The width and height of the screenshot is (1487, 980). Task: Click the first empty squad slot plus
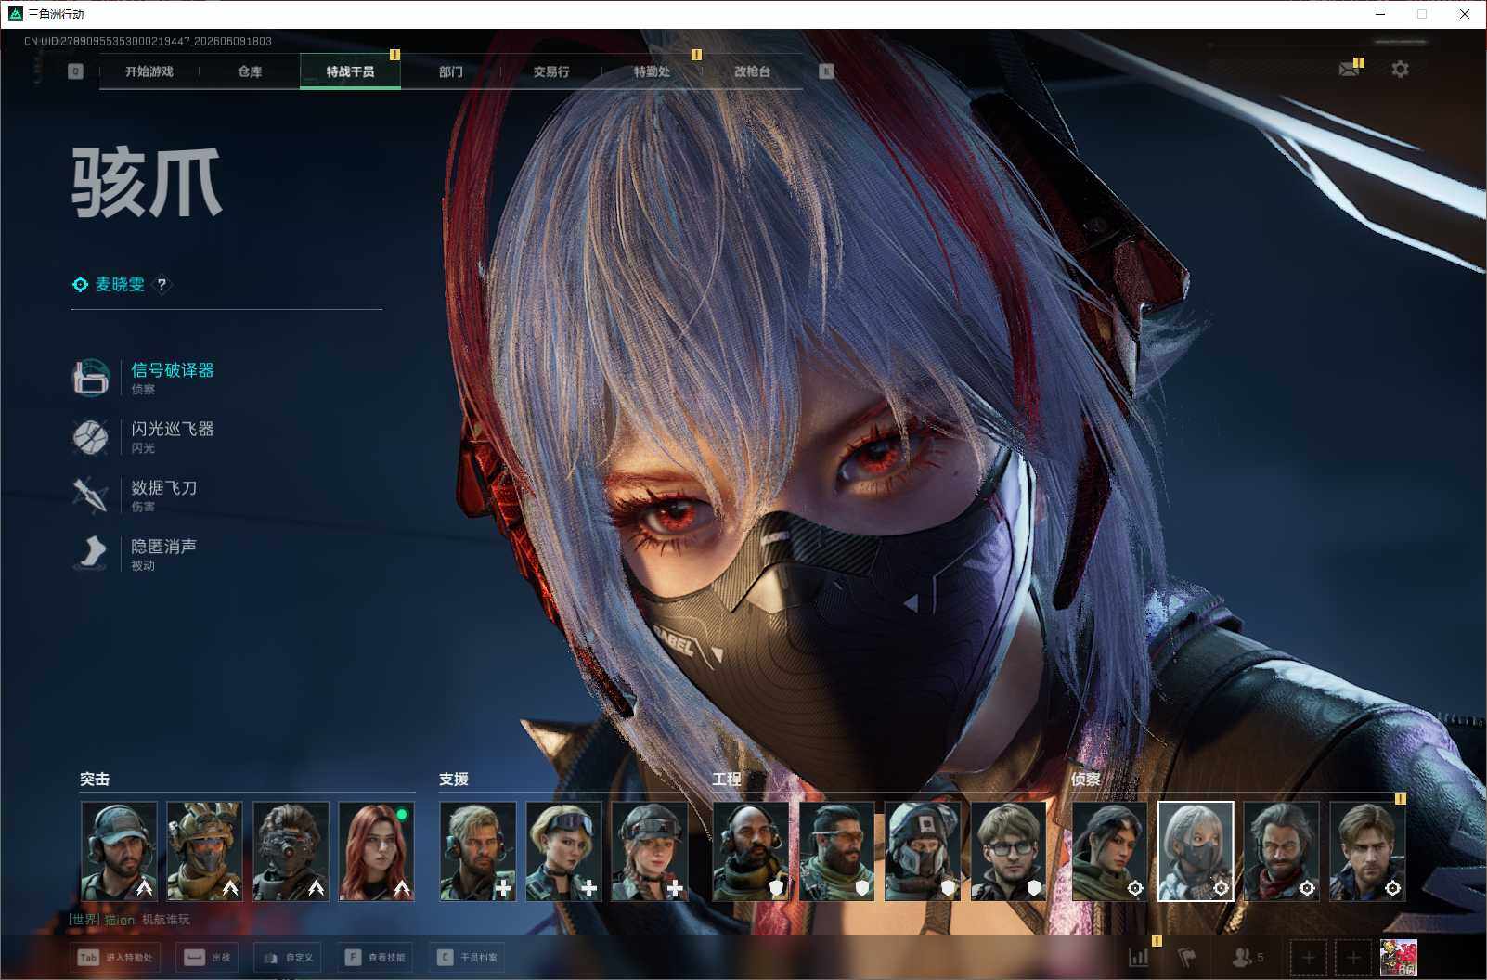1308,957
